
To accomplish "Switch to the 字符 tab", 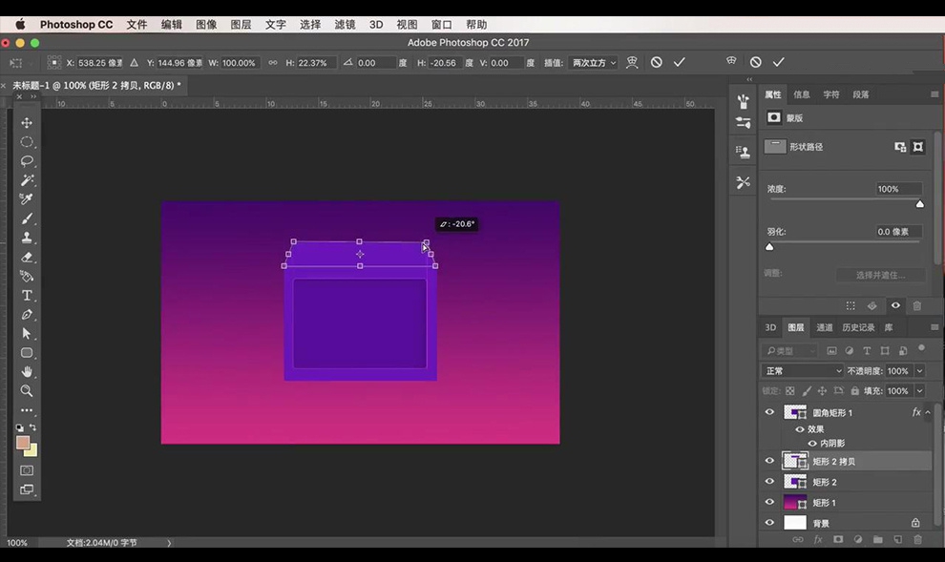I will click(x=831, y=94).
